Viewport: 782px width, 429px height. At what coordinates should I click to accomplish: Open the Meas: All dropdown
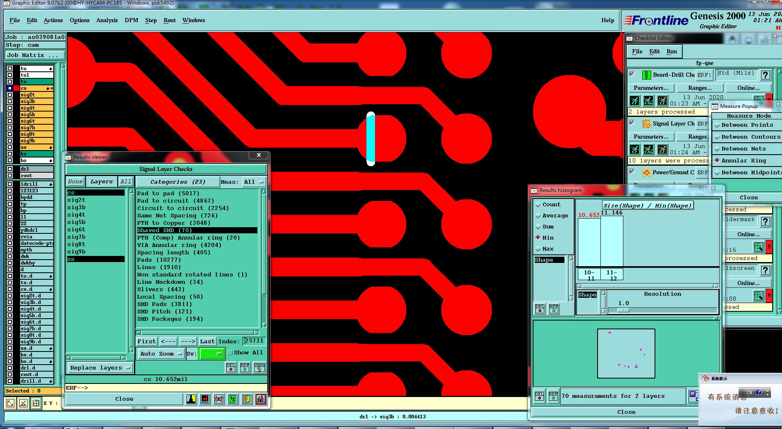(x=254, y=182)
